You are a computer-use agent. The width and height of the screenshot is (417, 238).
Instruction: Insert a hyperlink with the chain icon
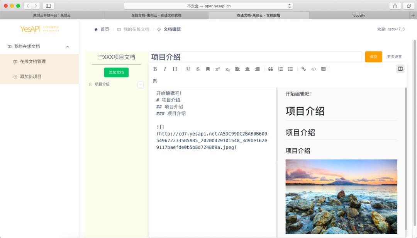click(303, 69)
